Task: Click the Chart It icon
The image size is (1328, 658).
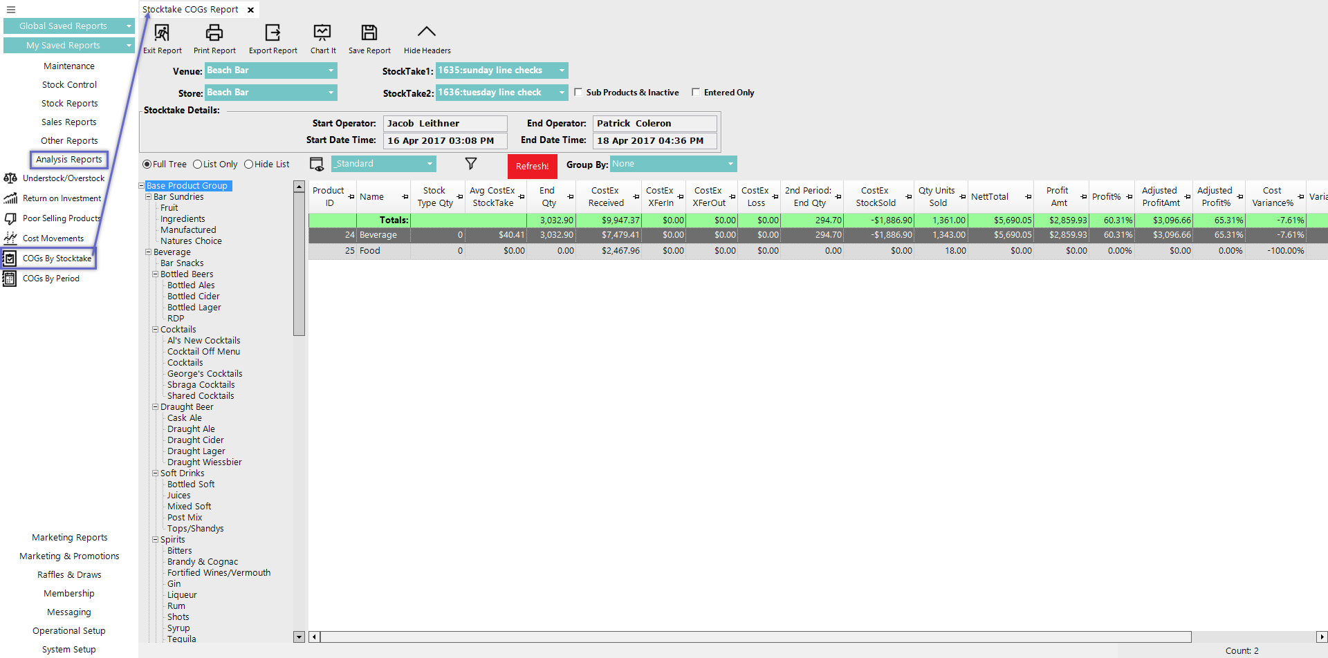Action: pyautogui.click(x=322, y=32)
